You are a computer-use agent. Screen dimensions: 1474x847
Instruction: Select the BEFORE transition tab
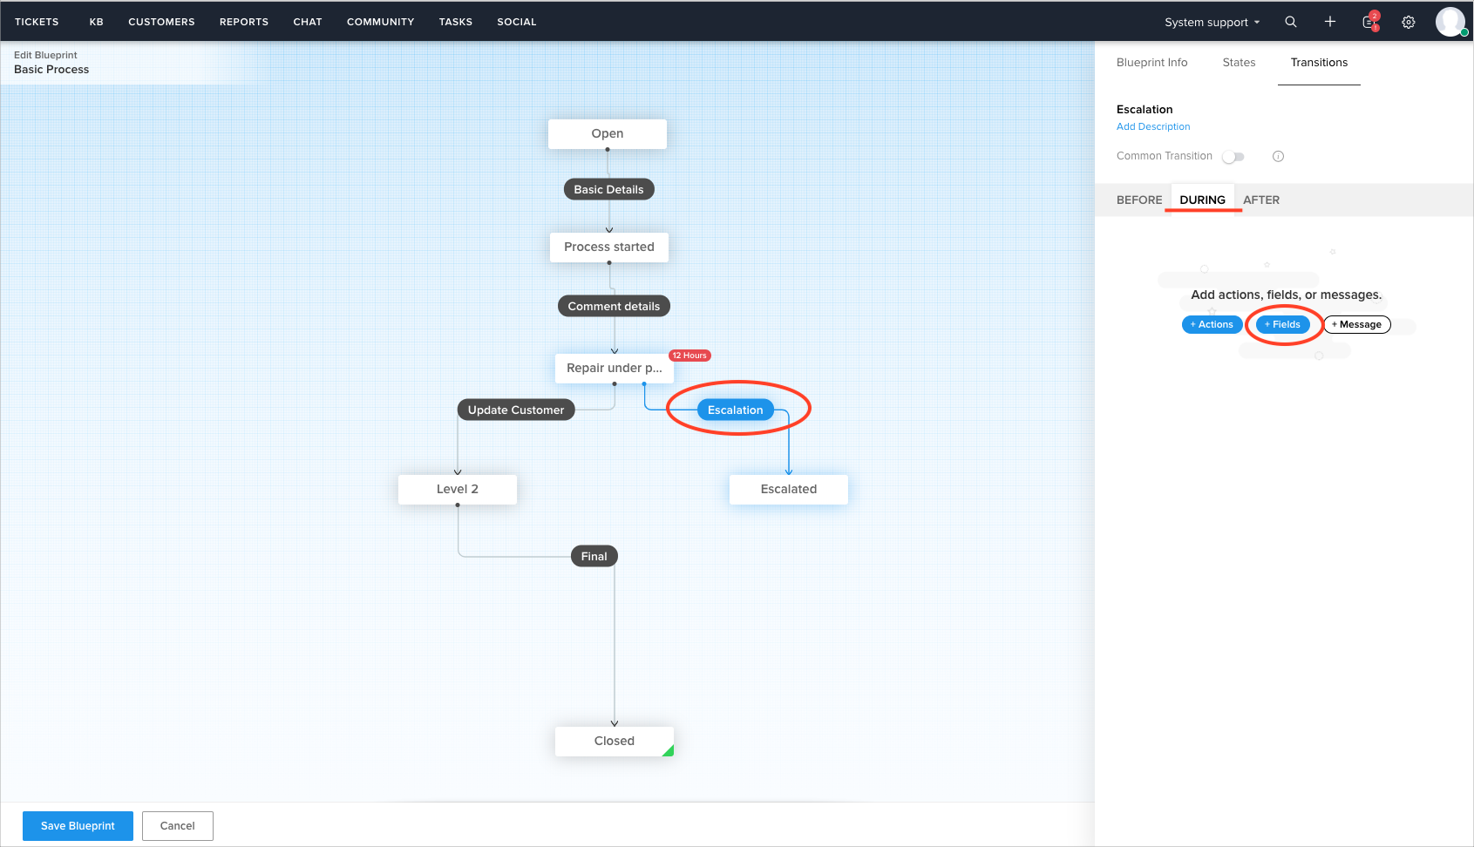tap(1138, 200)
